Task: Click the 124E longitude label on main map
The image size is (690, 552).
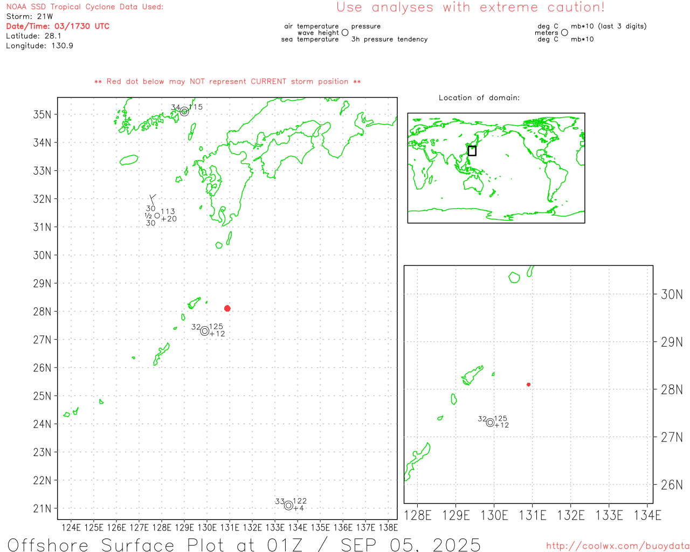Action: [71, 527]
